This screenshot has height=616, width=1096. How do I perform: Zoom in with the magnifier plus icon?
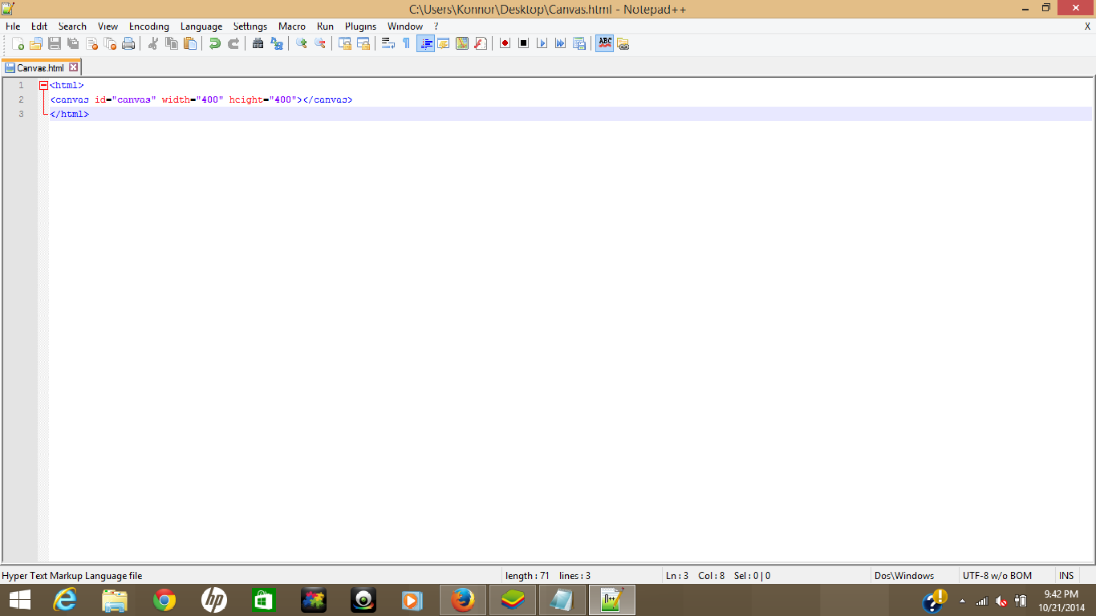300,43
